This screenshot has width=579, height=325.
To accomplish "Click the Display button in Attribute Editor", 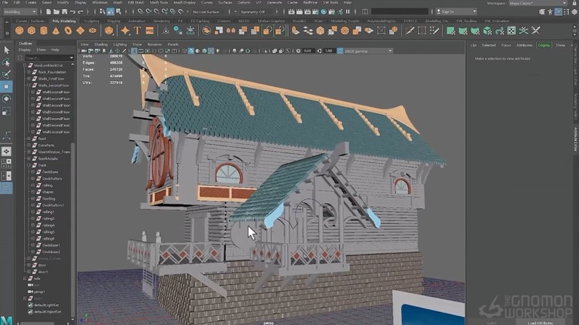I will coord(544,45).
